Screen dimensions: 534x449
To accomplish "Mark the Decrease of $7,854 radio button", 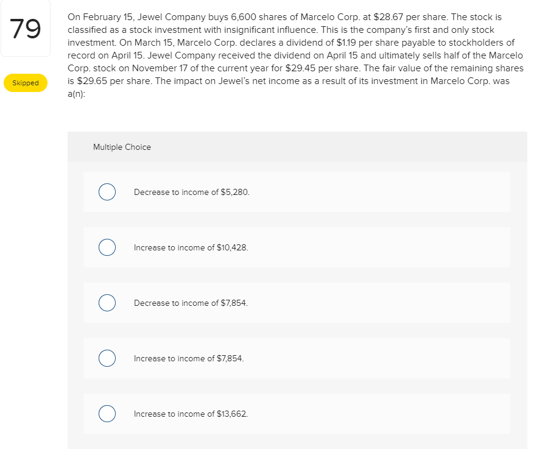I will (107, 303).
